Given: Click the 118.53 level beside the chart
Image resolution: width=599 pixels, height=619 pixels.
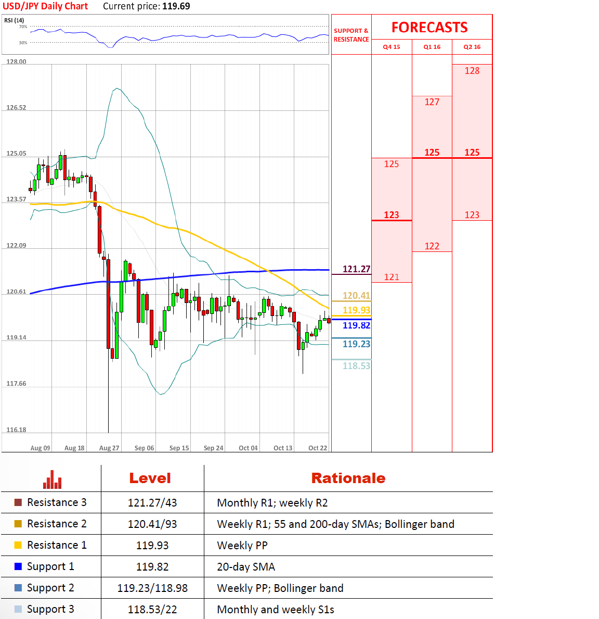Looking at the screenshot, I should point(357,366).
